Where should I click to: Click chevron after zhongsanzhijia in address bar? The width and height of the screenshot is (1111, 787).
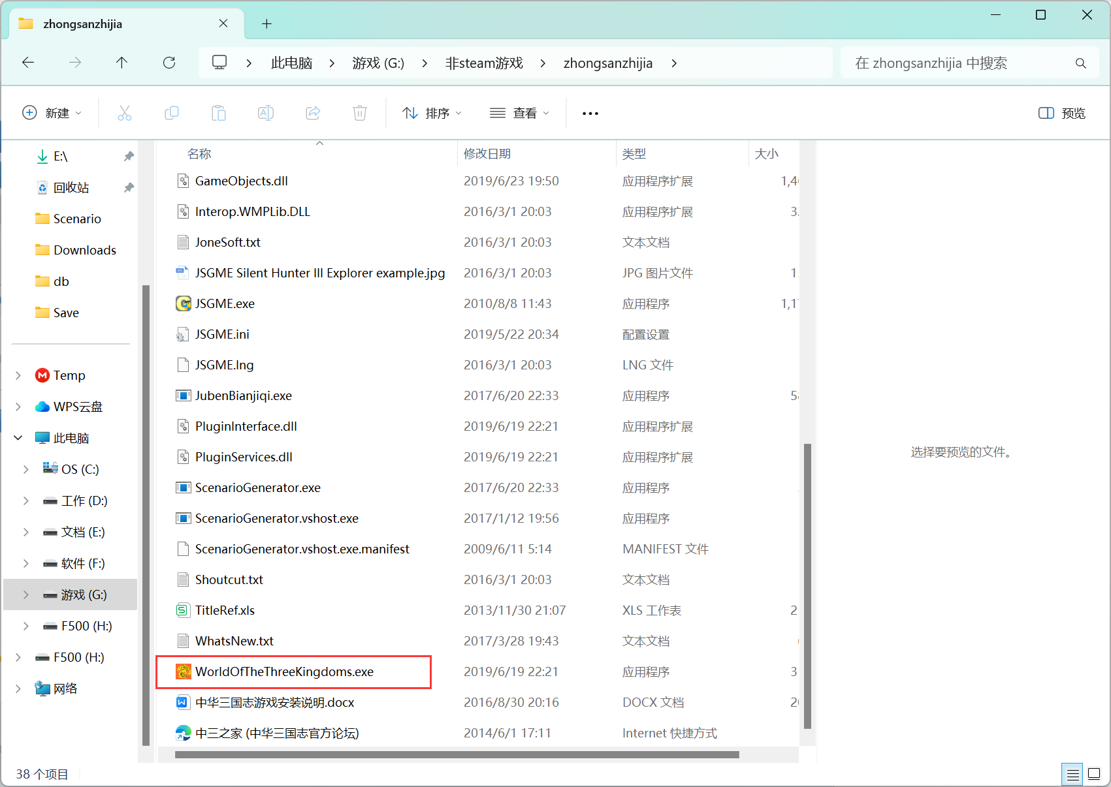coord(674,63)
